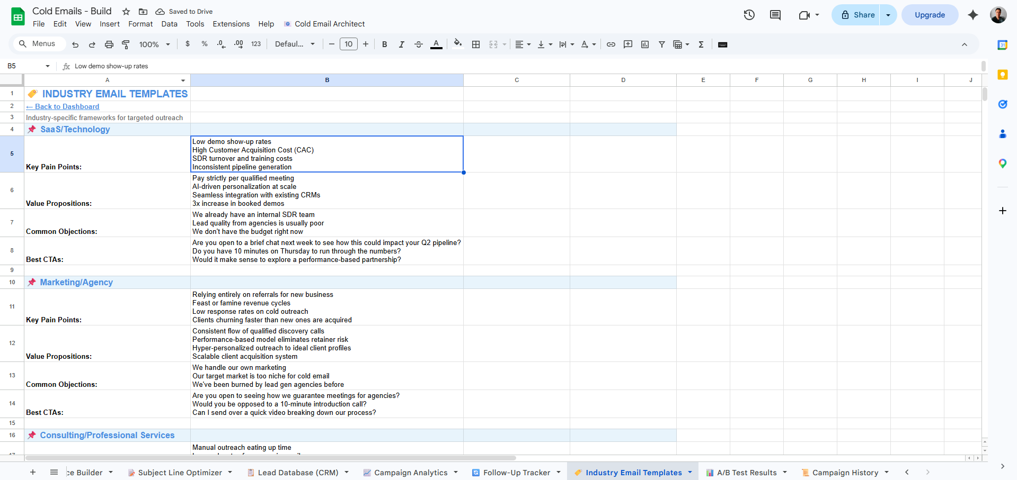Open the Gemini sparkle icon
The width and height of the screenshot is (1017, 480).
(x=973, y=15)
